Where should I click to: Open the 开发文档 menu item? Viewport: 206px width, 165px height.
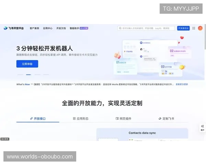tap(61, 28)
